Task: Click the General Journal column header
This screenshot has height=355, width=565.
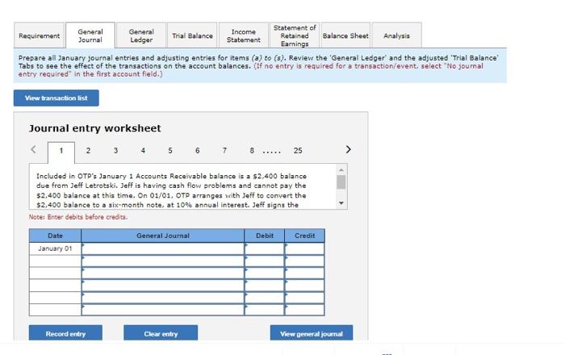Action: pyautogui.click(x=163, y=236)
